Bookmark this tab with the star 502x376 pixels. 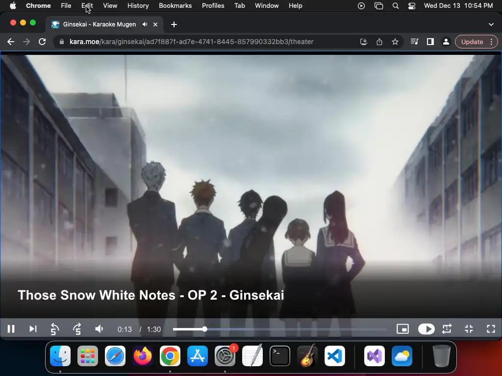(395, 42)
